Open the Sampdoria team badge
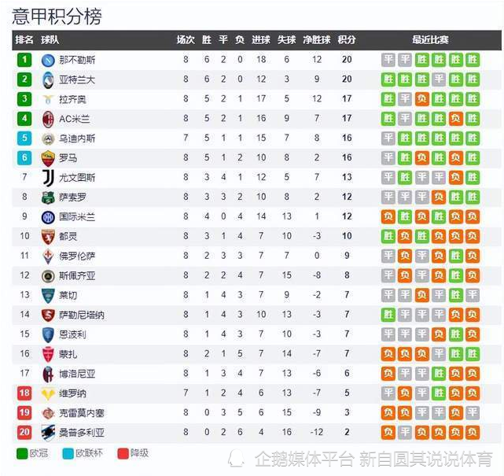This screenshot has height=476, width=504. (x=48, y=433)
